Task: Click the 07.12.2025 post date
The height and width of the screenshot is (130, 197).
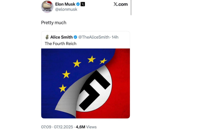Action: coord(63,127)
